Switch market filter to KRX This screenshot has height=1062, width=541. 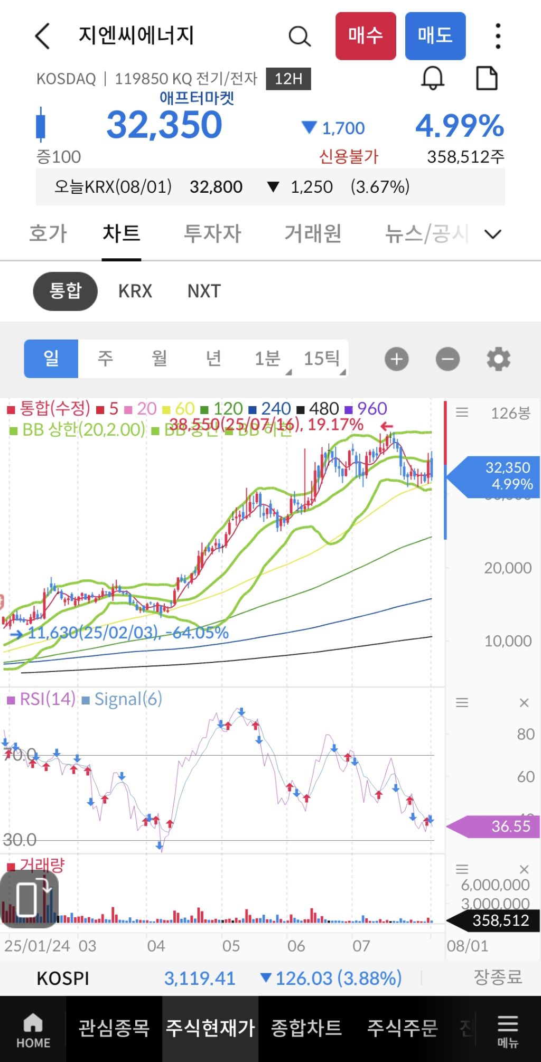tap(135, 291)
